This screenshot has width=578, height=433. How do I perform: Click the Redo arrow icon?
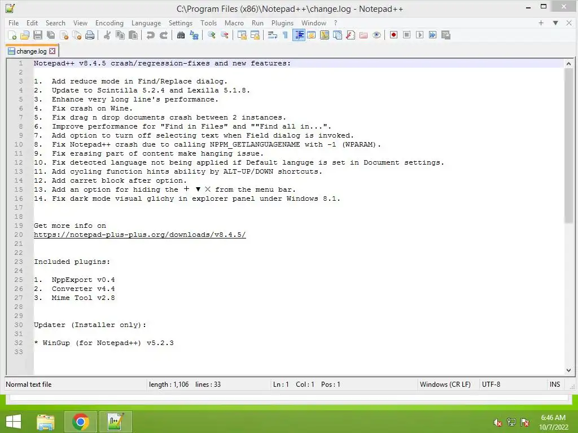pos(163,35)
